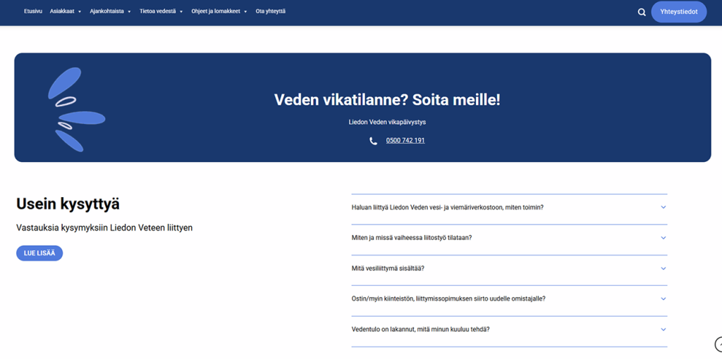Call the 0500 742 191 link
The width and height of the screenshot is (722, 359).
(405, 141)
